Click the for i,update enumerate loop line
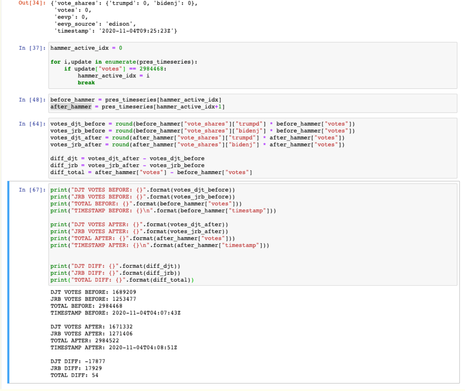Image resolution: width=465 pixels, height=391 pixels. pos(124,62)
